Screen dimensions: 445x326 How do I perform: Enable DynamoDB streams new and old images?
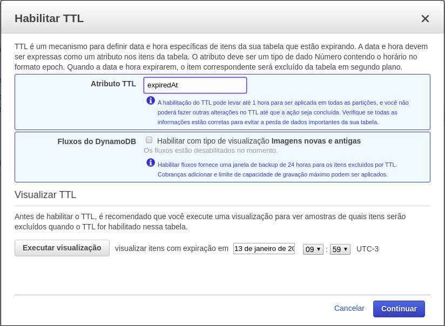[149, 140]
